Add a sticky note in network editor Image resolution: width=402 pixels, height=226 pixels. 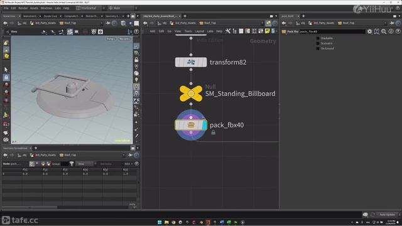(x=267, y=31)
